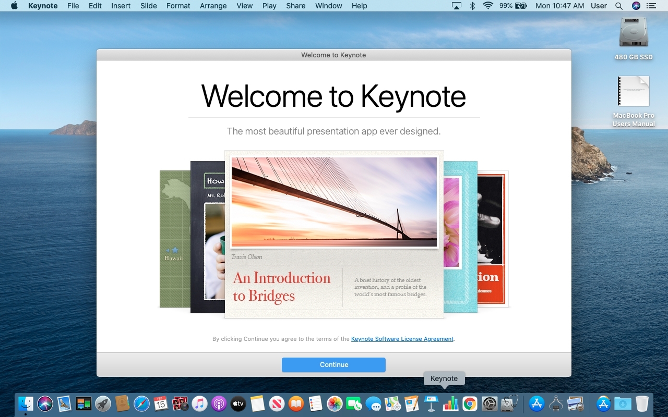Screen dimensions: 668x417
Task: Open Contacts from the Dock
Action: (x=122, y=403)
